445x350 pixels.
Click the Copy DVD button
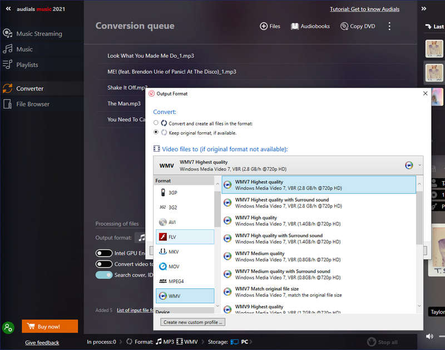pyautogui.click(x=358, y=26)
